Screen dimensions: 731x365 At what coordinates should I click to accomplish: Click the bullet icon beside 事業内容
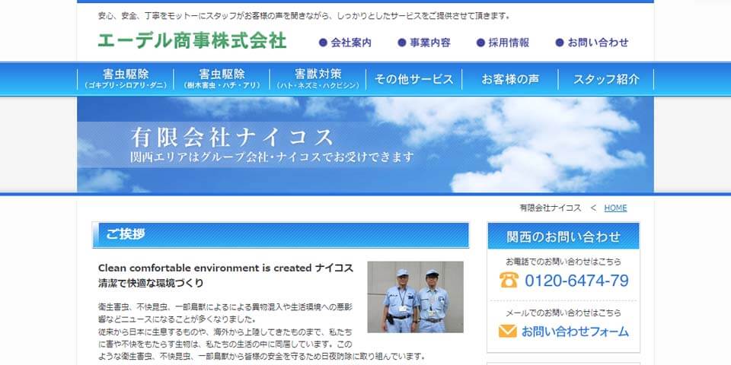tap(402, 43)
